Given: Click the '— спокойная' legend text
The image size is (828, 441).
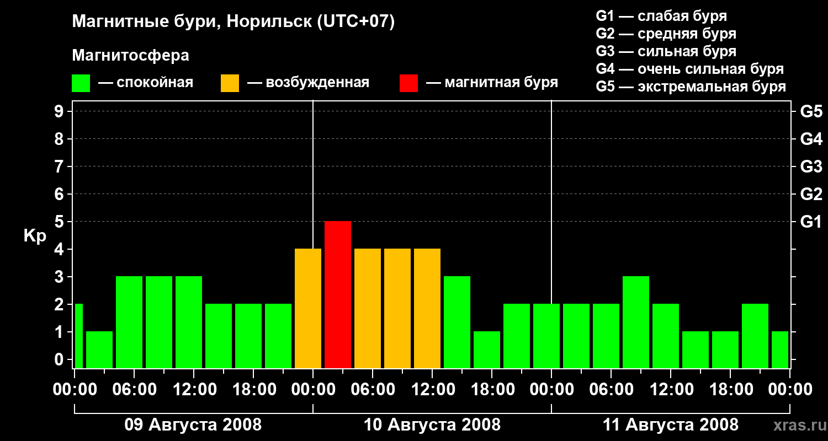Looking at the screenshot, I should pos(146,83).
